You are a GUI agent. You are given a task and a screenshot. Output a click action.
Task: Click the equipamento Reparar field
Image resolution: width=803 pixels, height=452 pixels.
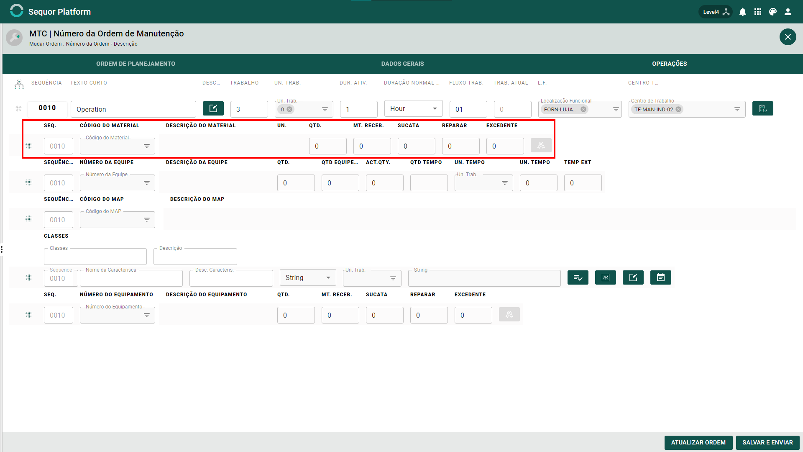click(x=429, y=315)
